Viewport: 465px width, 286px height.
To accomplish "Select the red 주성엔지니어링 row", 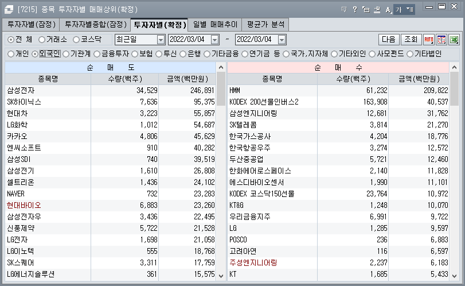I will [x=338, y=263].
